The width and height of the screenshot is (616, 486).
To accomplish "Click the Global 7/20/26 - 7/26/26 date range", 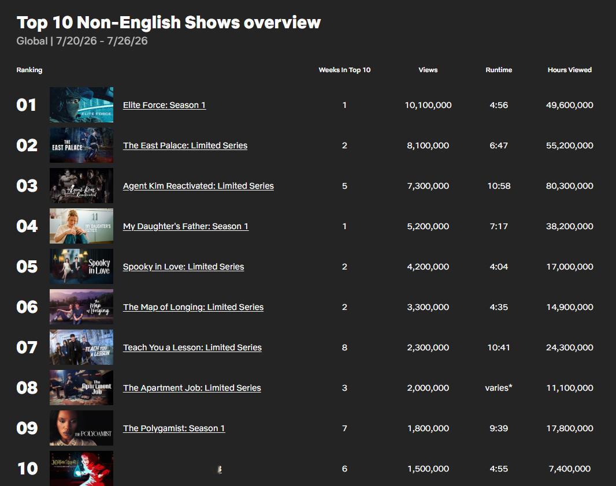I will coord(82,41).
